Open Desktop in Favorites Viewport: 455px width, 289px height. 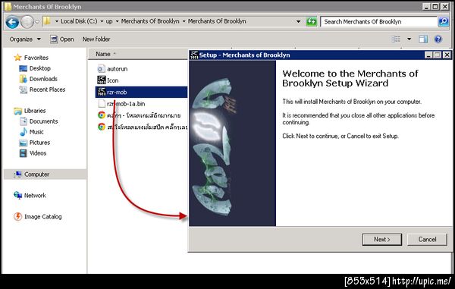[39, 68]
